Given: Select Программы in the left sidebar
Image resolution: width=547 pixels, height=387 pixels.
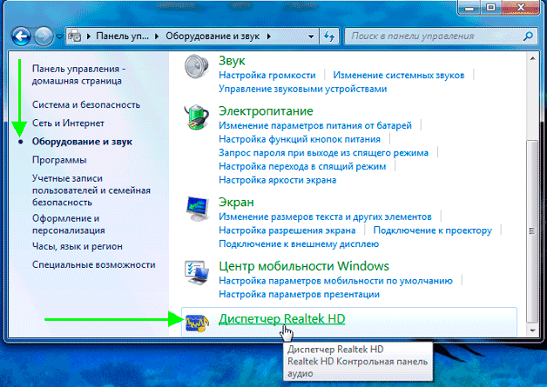Looking at the screenshot, I should point(59,160).
